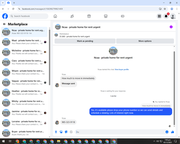Click the large listing thumbnail in chat
Screen dimensions: 180x144
pos(113,51)
